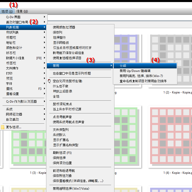This screenshot has width=192, height=192.
Task: Open Q-Dir 作为默认浏览器 submenu
Action: [x=23, y=102]
